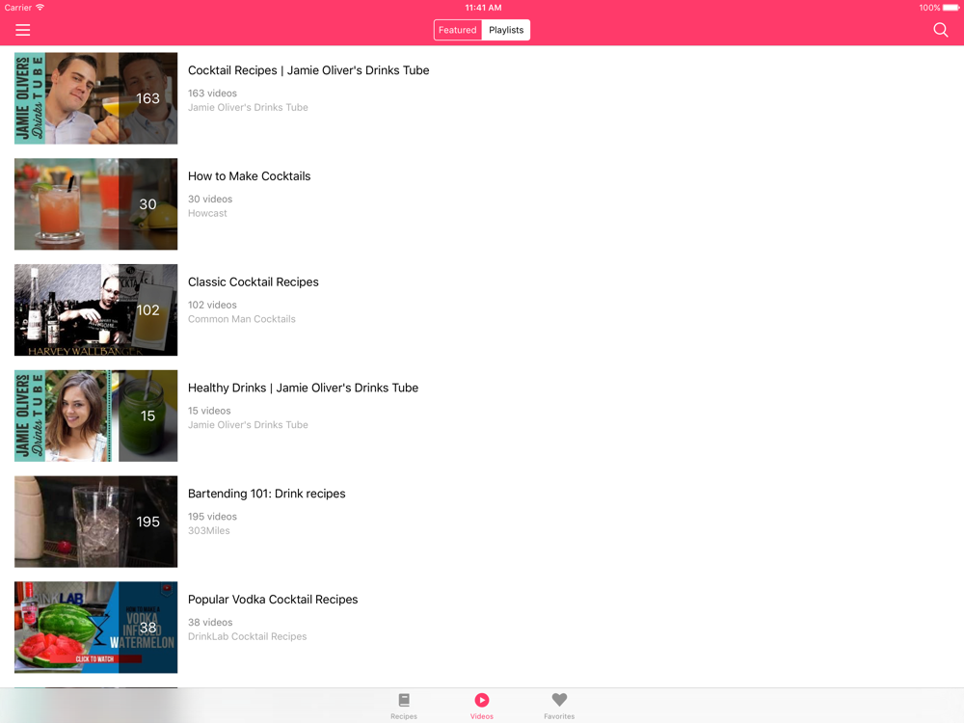Go to the Videos tab label
Viewport: 964px width, 723px height.
click(x=481, y=716)
